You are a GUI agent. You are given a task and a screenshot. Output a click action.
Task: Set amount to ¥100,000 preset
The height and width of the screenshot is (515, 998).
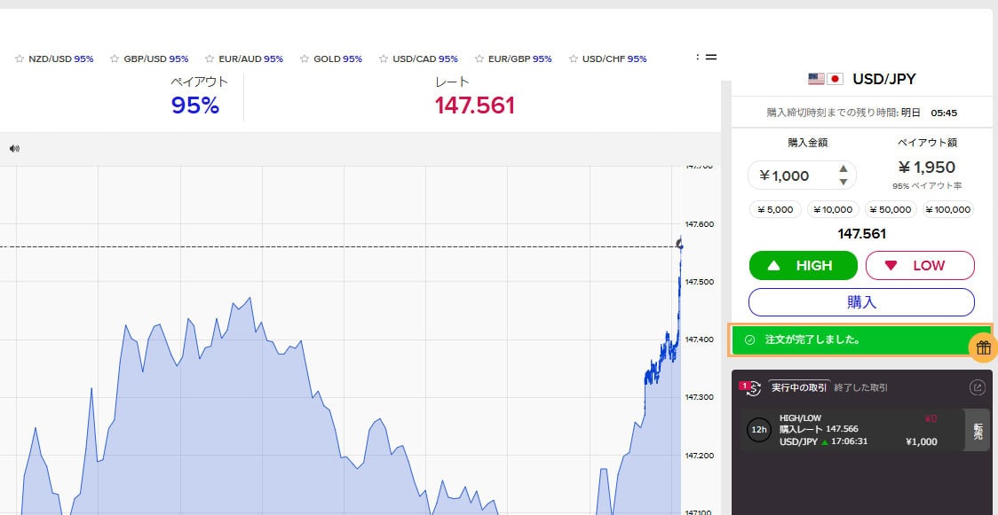click(949, 209)
